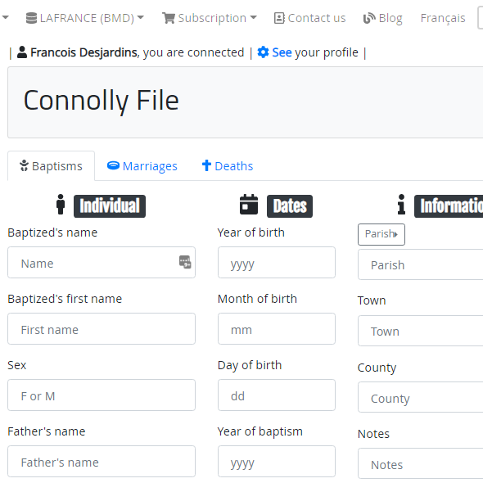Focus the Month of birth field

tap(277, 328)
